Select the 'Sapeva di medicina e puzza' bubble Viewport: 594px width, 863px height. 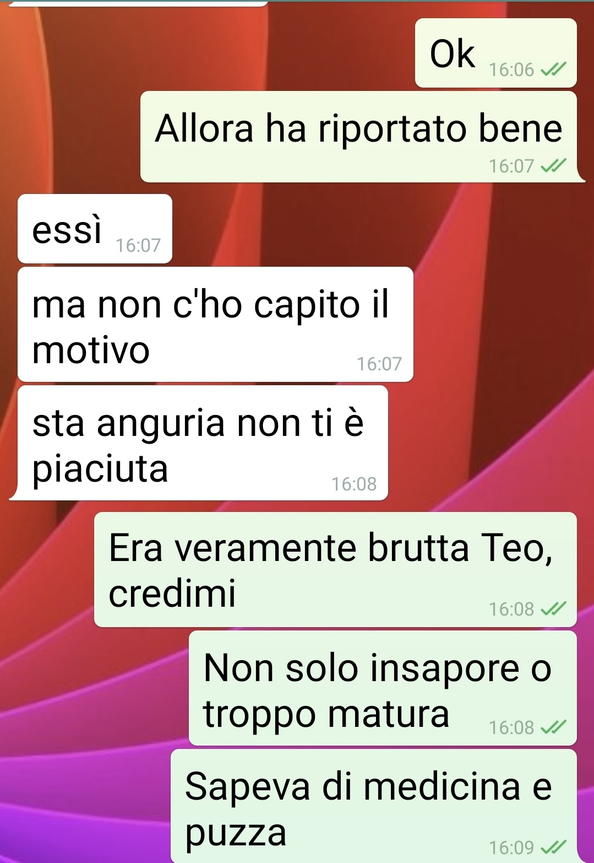tap(374, 806)
